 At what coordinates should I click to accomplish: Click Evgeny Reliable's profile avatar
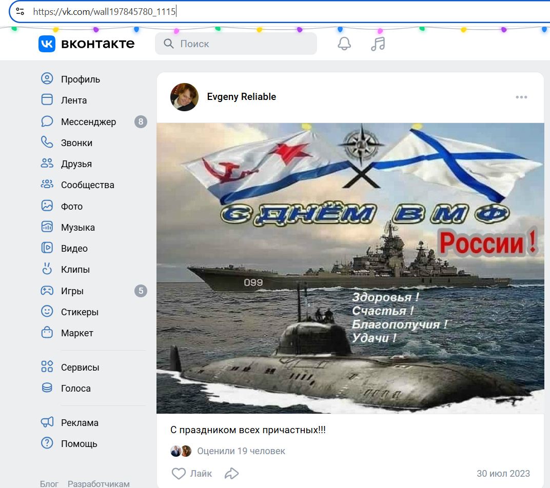click(184, 97)
